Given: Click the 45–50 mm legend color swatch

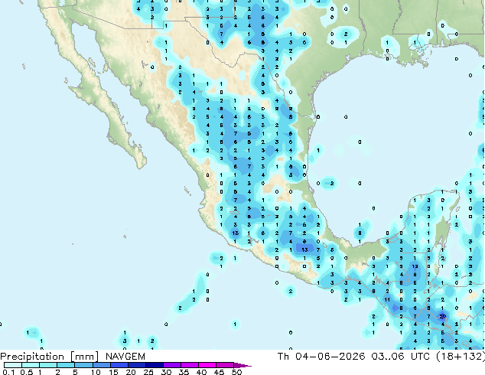Looking at the screenshot, I should (x=225, y=365).
